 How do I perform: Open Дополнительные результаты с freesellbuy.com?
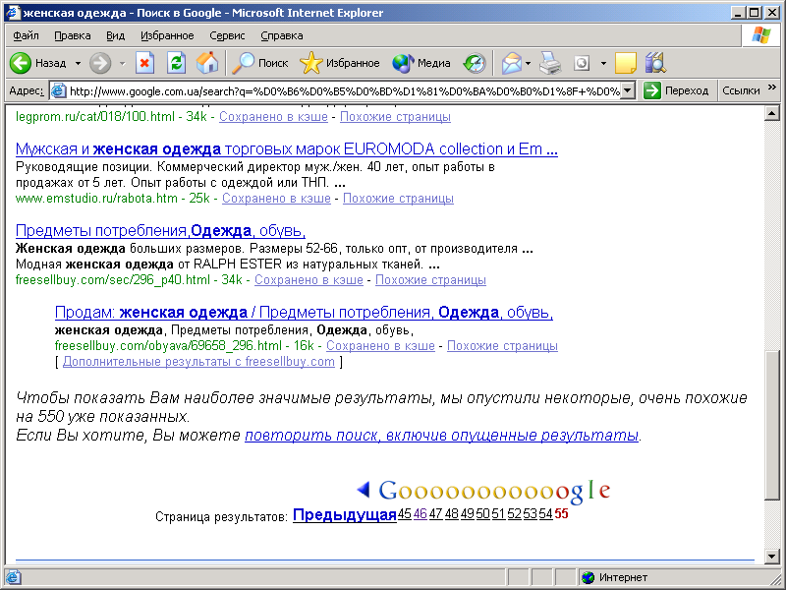coord(198,361)
